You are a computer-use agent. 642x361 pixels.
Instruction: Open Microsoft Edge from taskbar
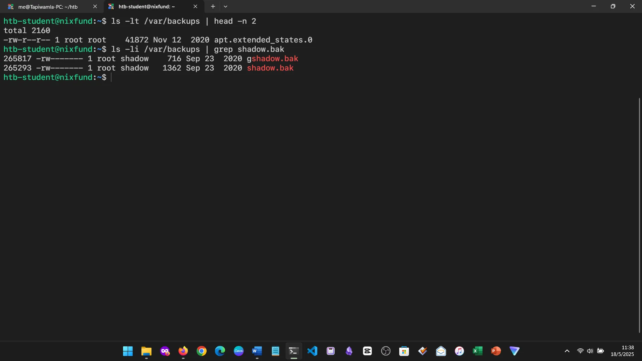[220, 351]
